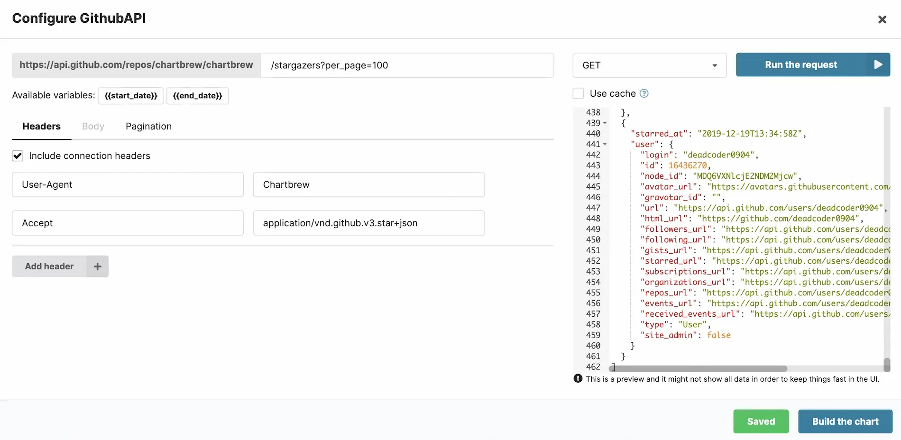Click the "avatar_url" line in preview

[x=765, y=187]
